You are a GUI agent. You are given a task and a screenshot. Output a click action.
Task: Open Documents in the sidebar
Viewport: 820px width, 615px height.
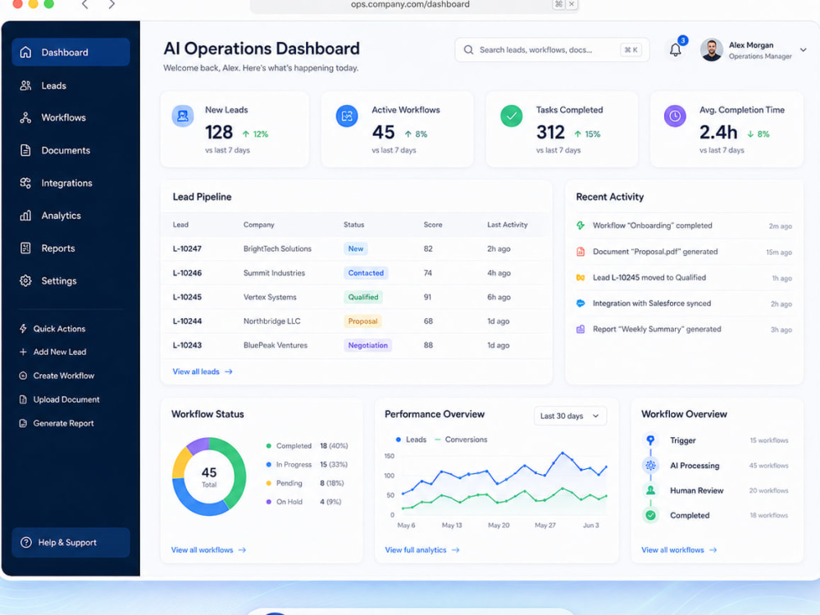point(71,151)
